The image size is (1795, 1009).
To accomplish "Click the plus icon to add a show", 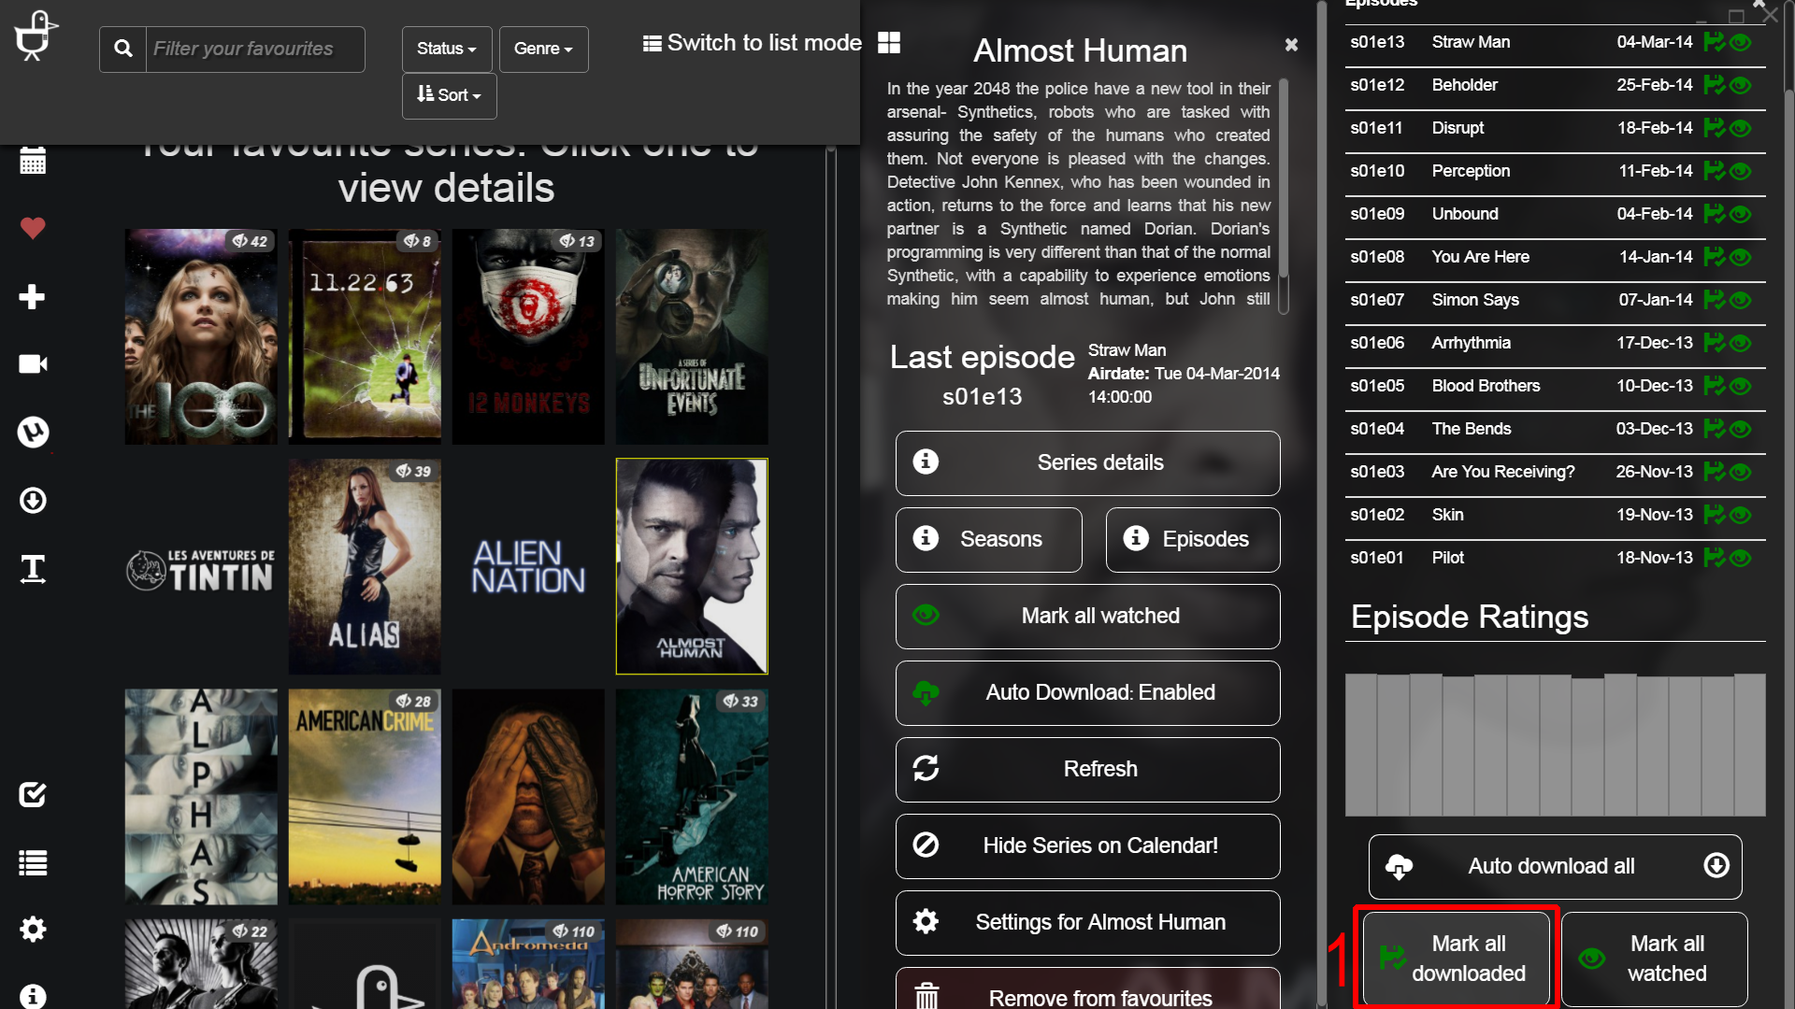I will coord(33,297).
